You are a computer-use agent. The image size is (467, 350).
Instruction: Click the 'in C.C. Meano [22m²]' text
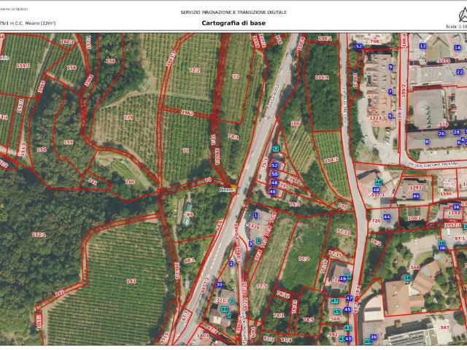tap(33, 23)
